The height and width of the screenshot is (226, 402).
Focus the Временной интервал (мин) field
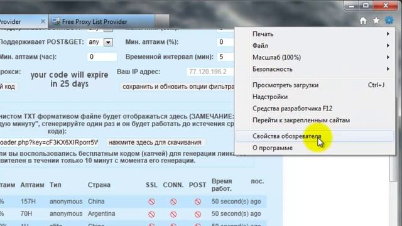coord(225,56)
